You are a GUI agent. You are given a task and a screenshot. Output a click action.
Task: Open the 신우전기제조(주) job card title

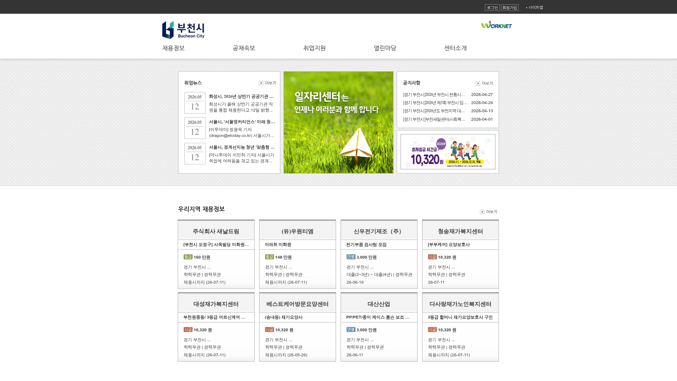[x=379, y=231]
